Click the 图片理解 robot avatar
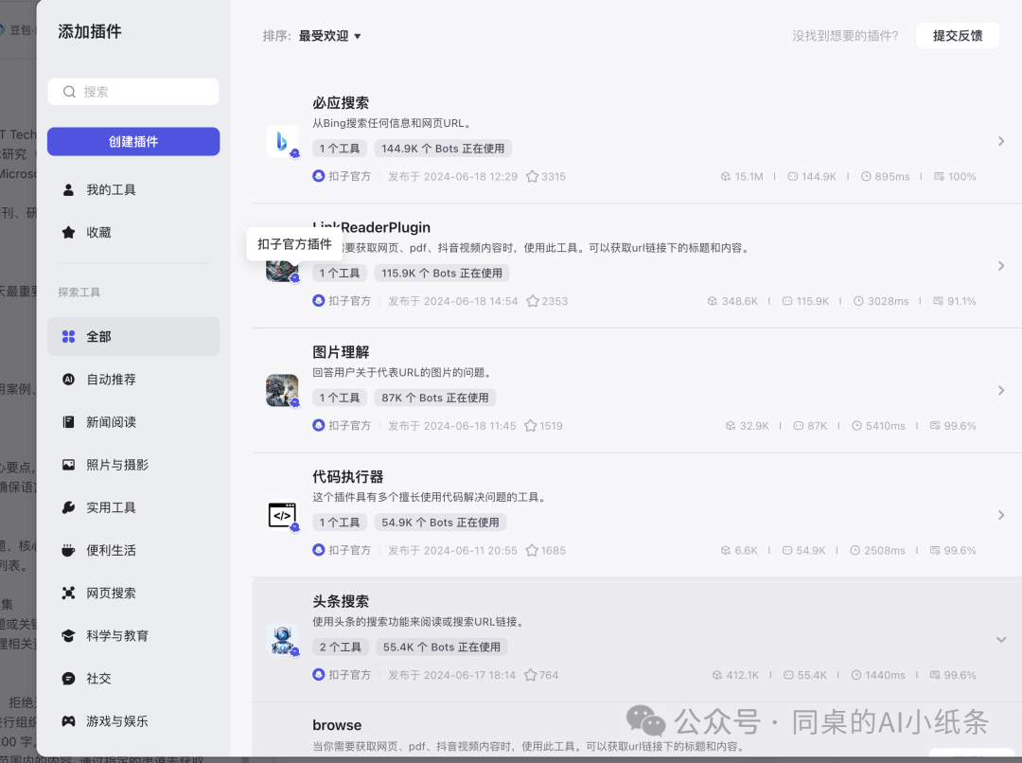The height and width of the screenshot is (763, 1022). 282,390
